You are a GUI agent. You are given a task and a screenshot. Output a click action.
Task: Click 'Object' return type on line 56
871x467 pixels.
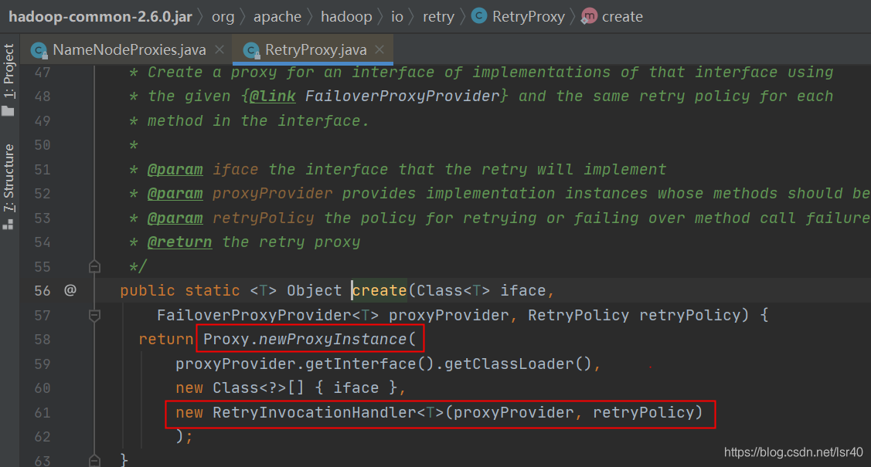click(x=314, y=291)
